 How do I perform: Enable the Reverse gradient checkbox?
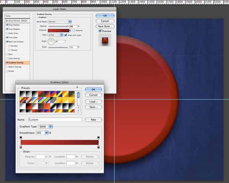pyautogui.click(x=74, y=30)
